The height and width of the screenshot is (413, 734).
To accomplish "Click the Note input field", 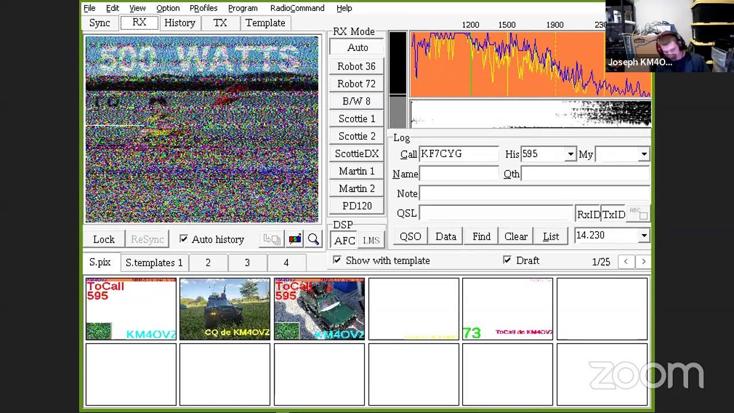I will point(535,193).
